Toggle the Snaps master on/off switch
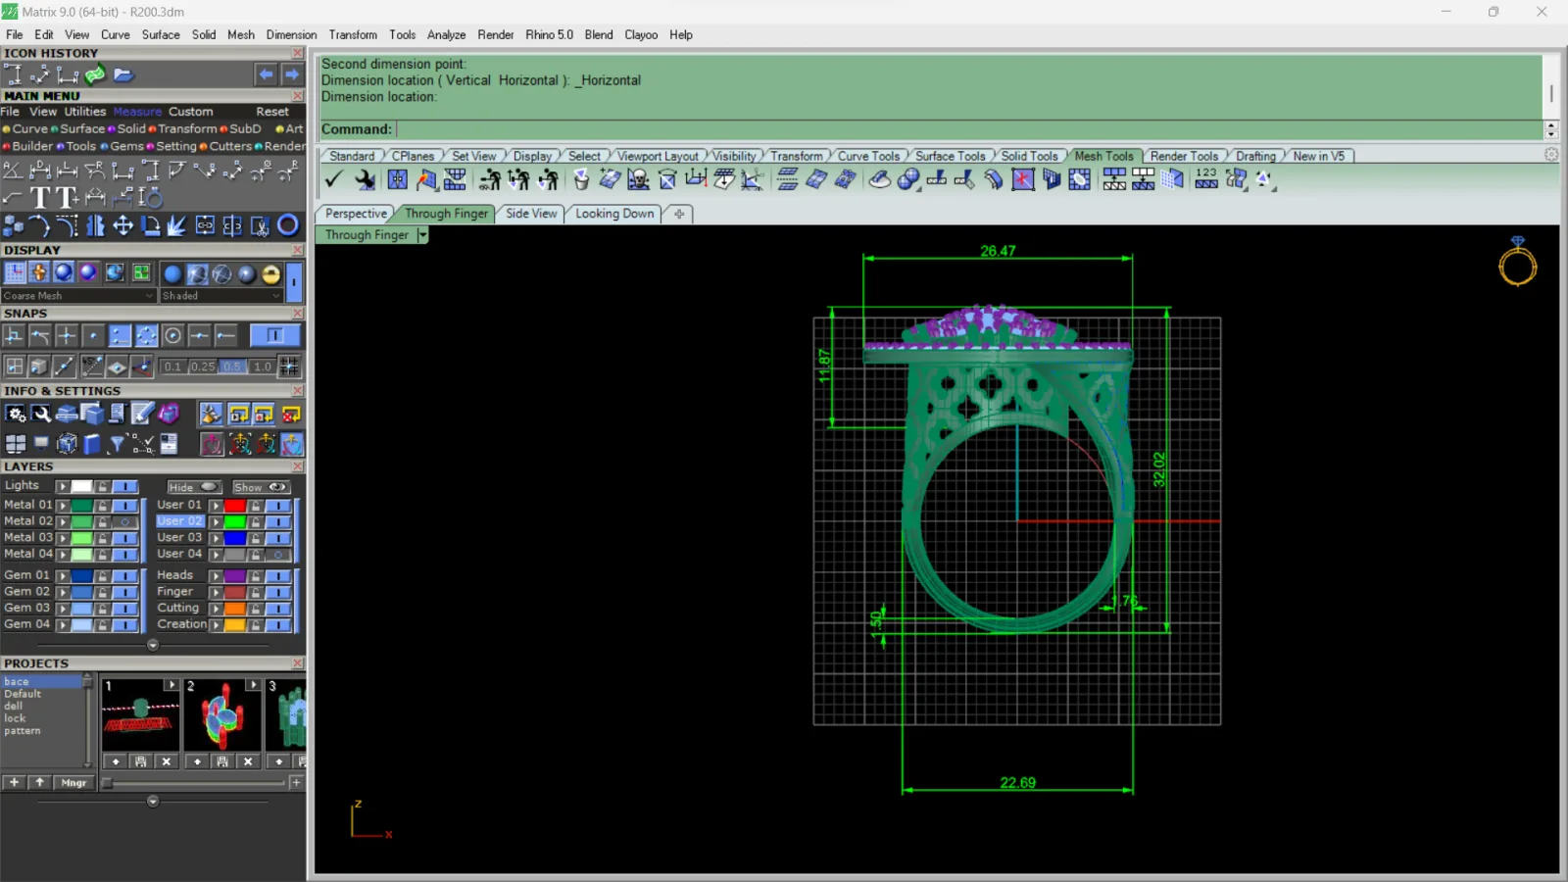Image resolution: width=1568 pixels, height=882 pixels. tap(274, 336)
